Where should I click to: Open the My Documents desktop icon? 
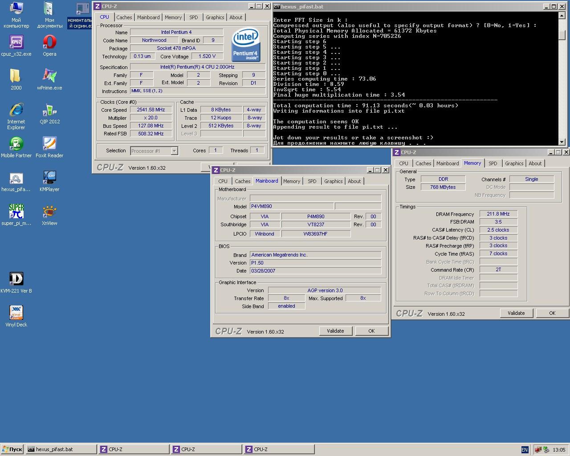pyautogui.click(x=49, y=15)
